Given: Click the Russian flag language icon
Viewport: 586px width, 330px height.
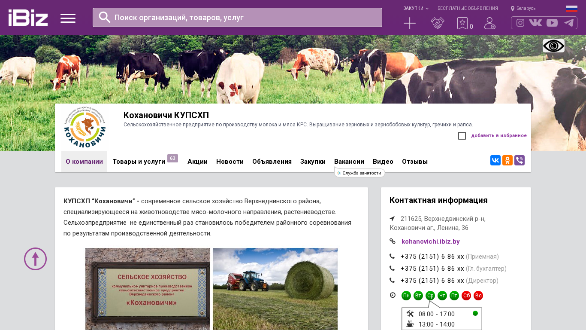Looking at the screenshot, I should [x=571, y=9].
